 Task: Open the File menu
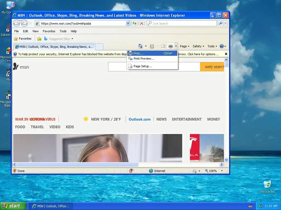(16, 31)
